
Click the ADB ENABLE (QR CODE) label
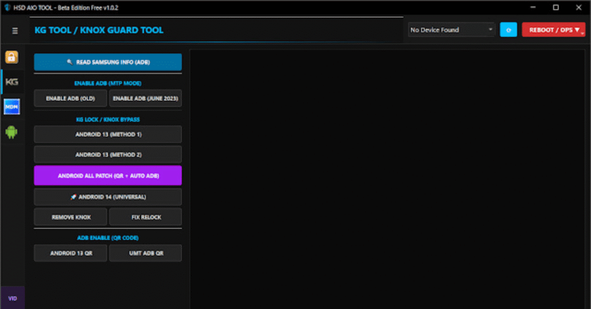coord(108,238)
